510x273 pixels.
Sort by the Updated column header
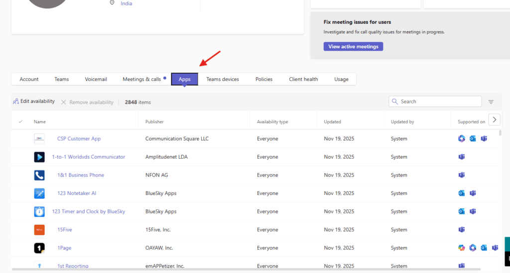tap(332, 122)
